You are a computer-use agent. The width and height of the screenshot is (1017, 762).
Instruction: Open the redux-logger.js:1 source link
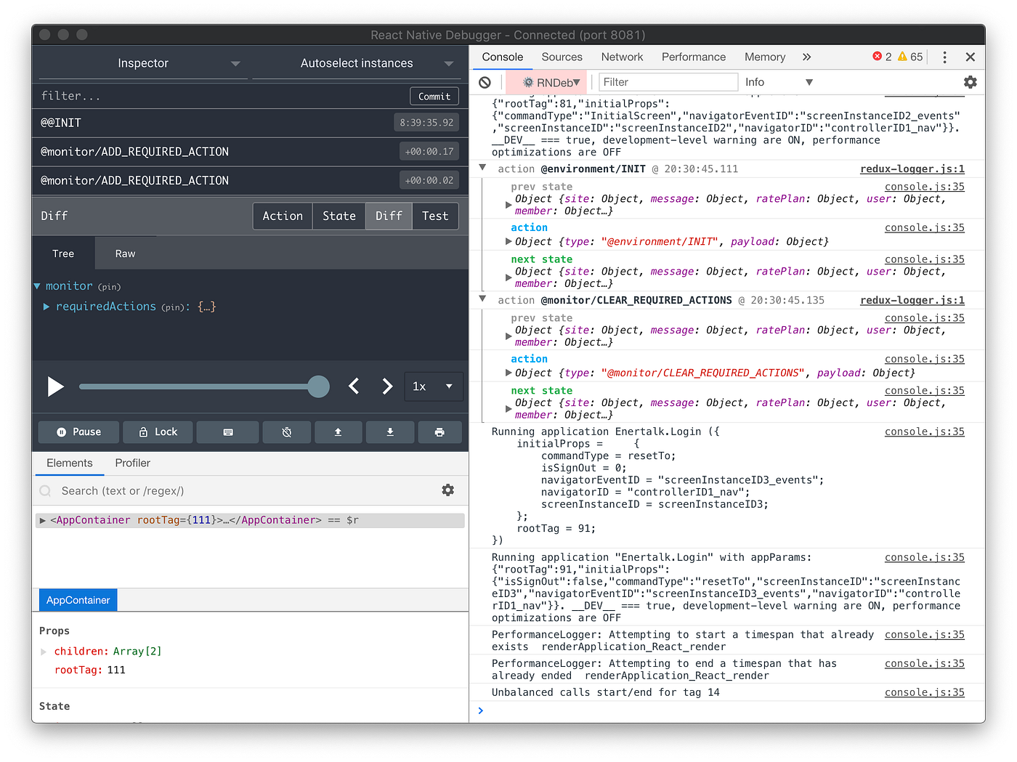912,169
